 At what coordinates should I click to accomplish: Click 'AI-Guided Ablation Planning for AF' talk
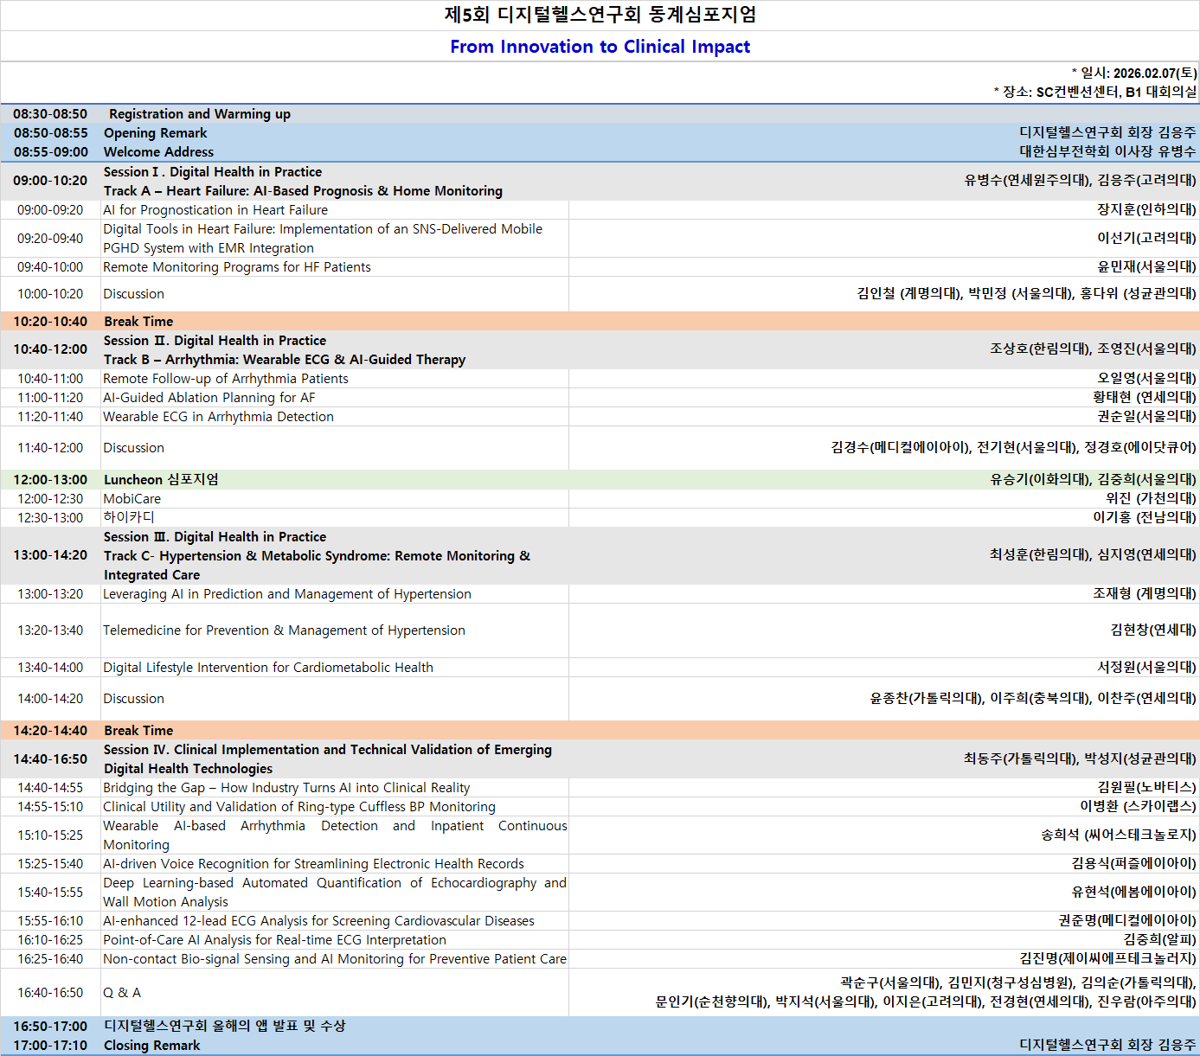coord(209,398)
